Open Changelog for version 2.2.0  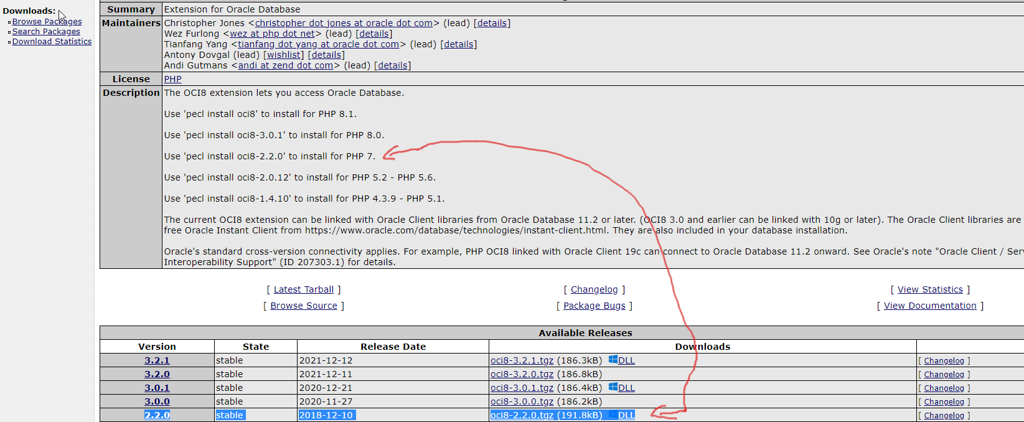click(944, 416)
